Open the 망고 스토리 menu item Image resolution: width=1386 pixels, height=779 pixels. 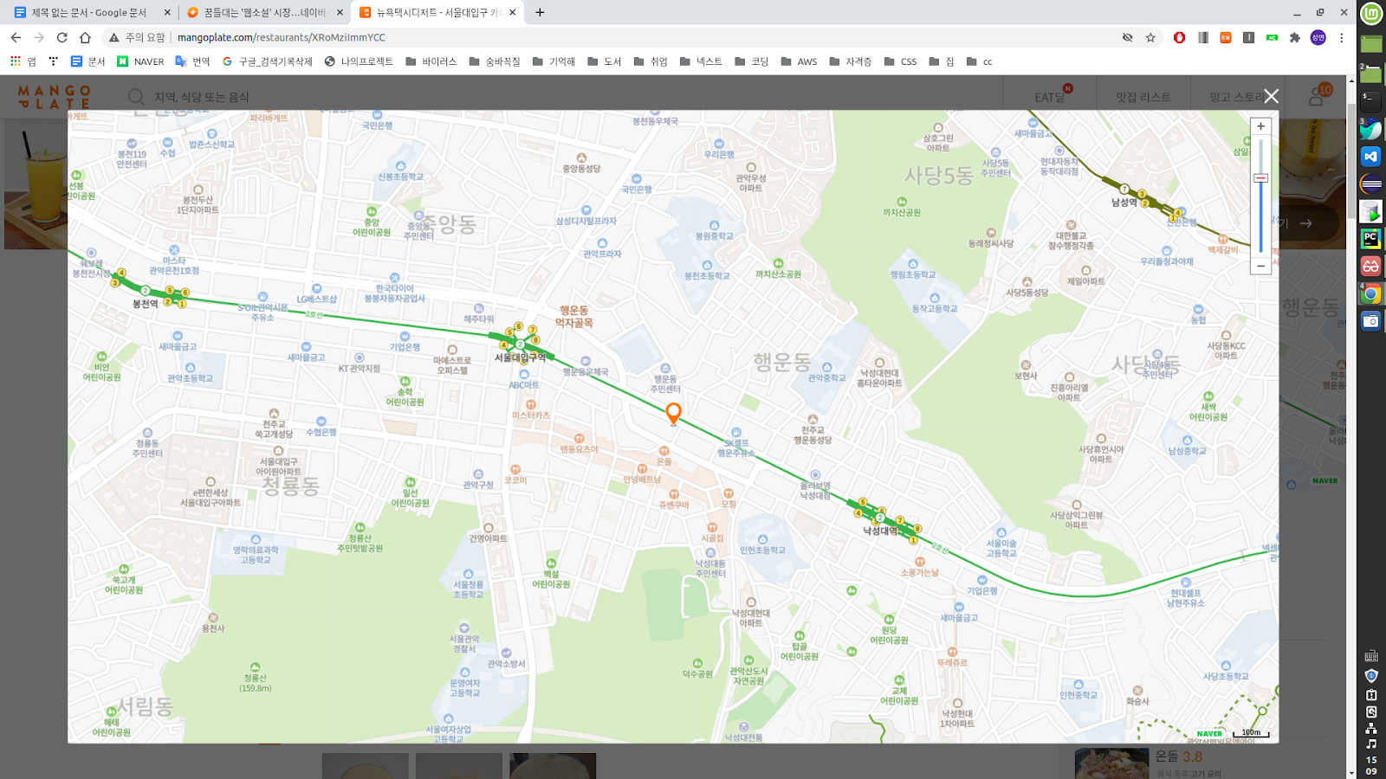(1236, 97)
